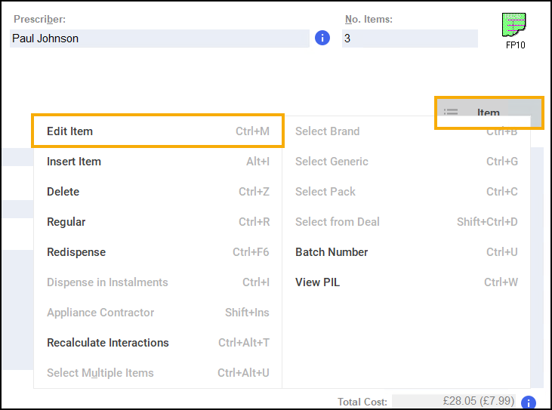Click into the Prescriber field showing Paul Johnson

coord(159,39)
